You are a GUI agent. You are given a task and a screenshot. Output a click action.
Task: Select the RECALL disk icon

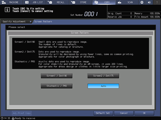(50, 2)
